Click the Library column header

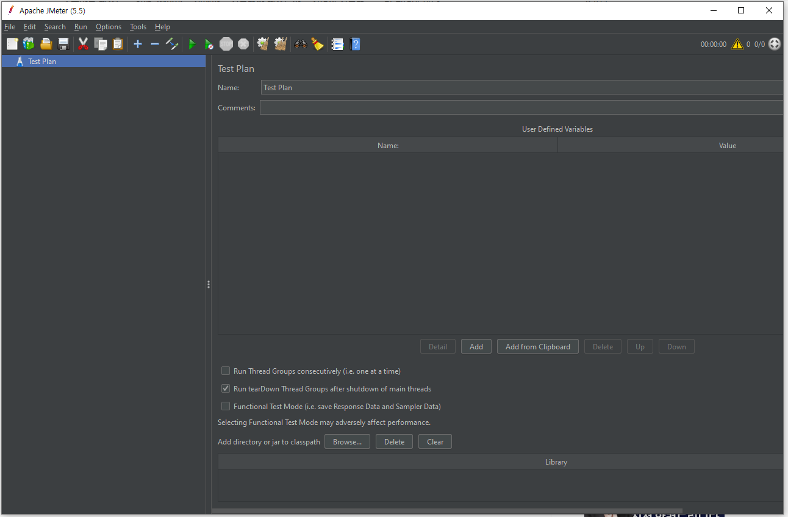(x=501, y=462)
